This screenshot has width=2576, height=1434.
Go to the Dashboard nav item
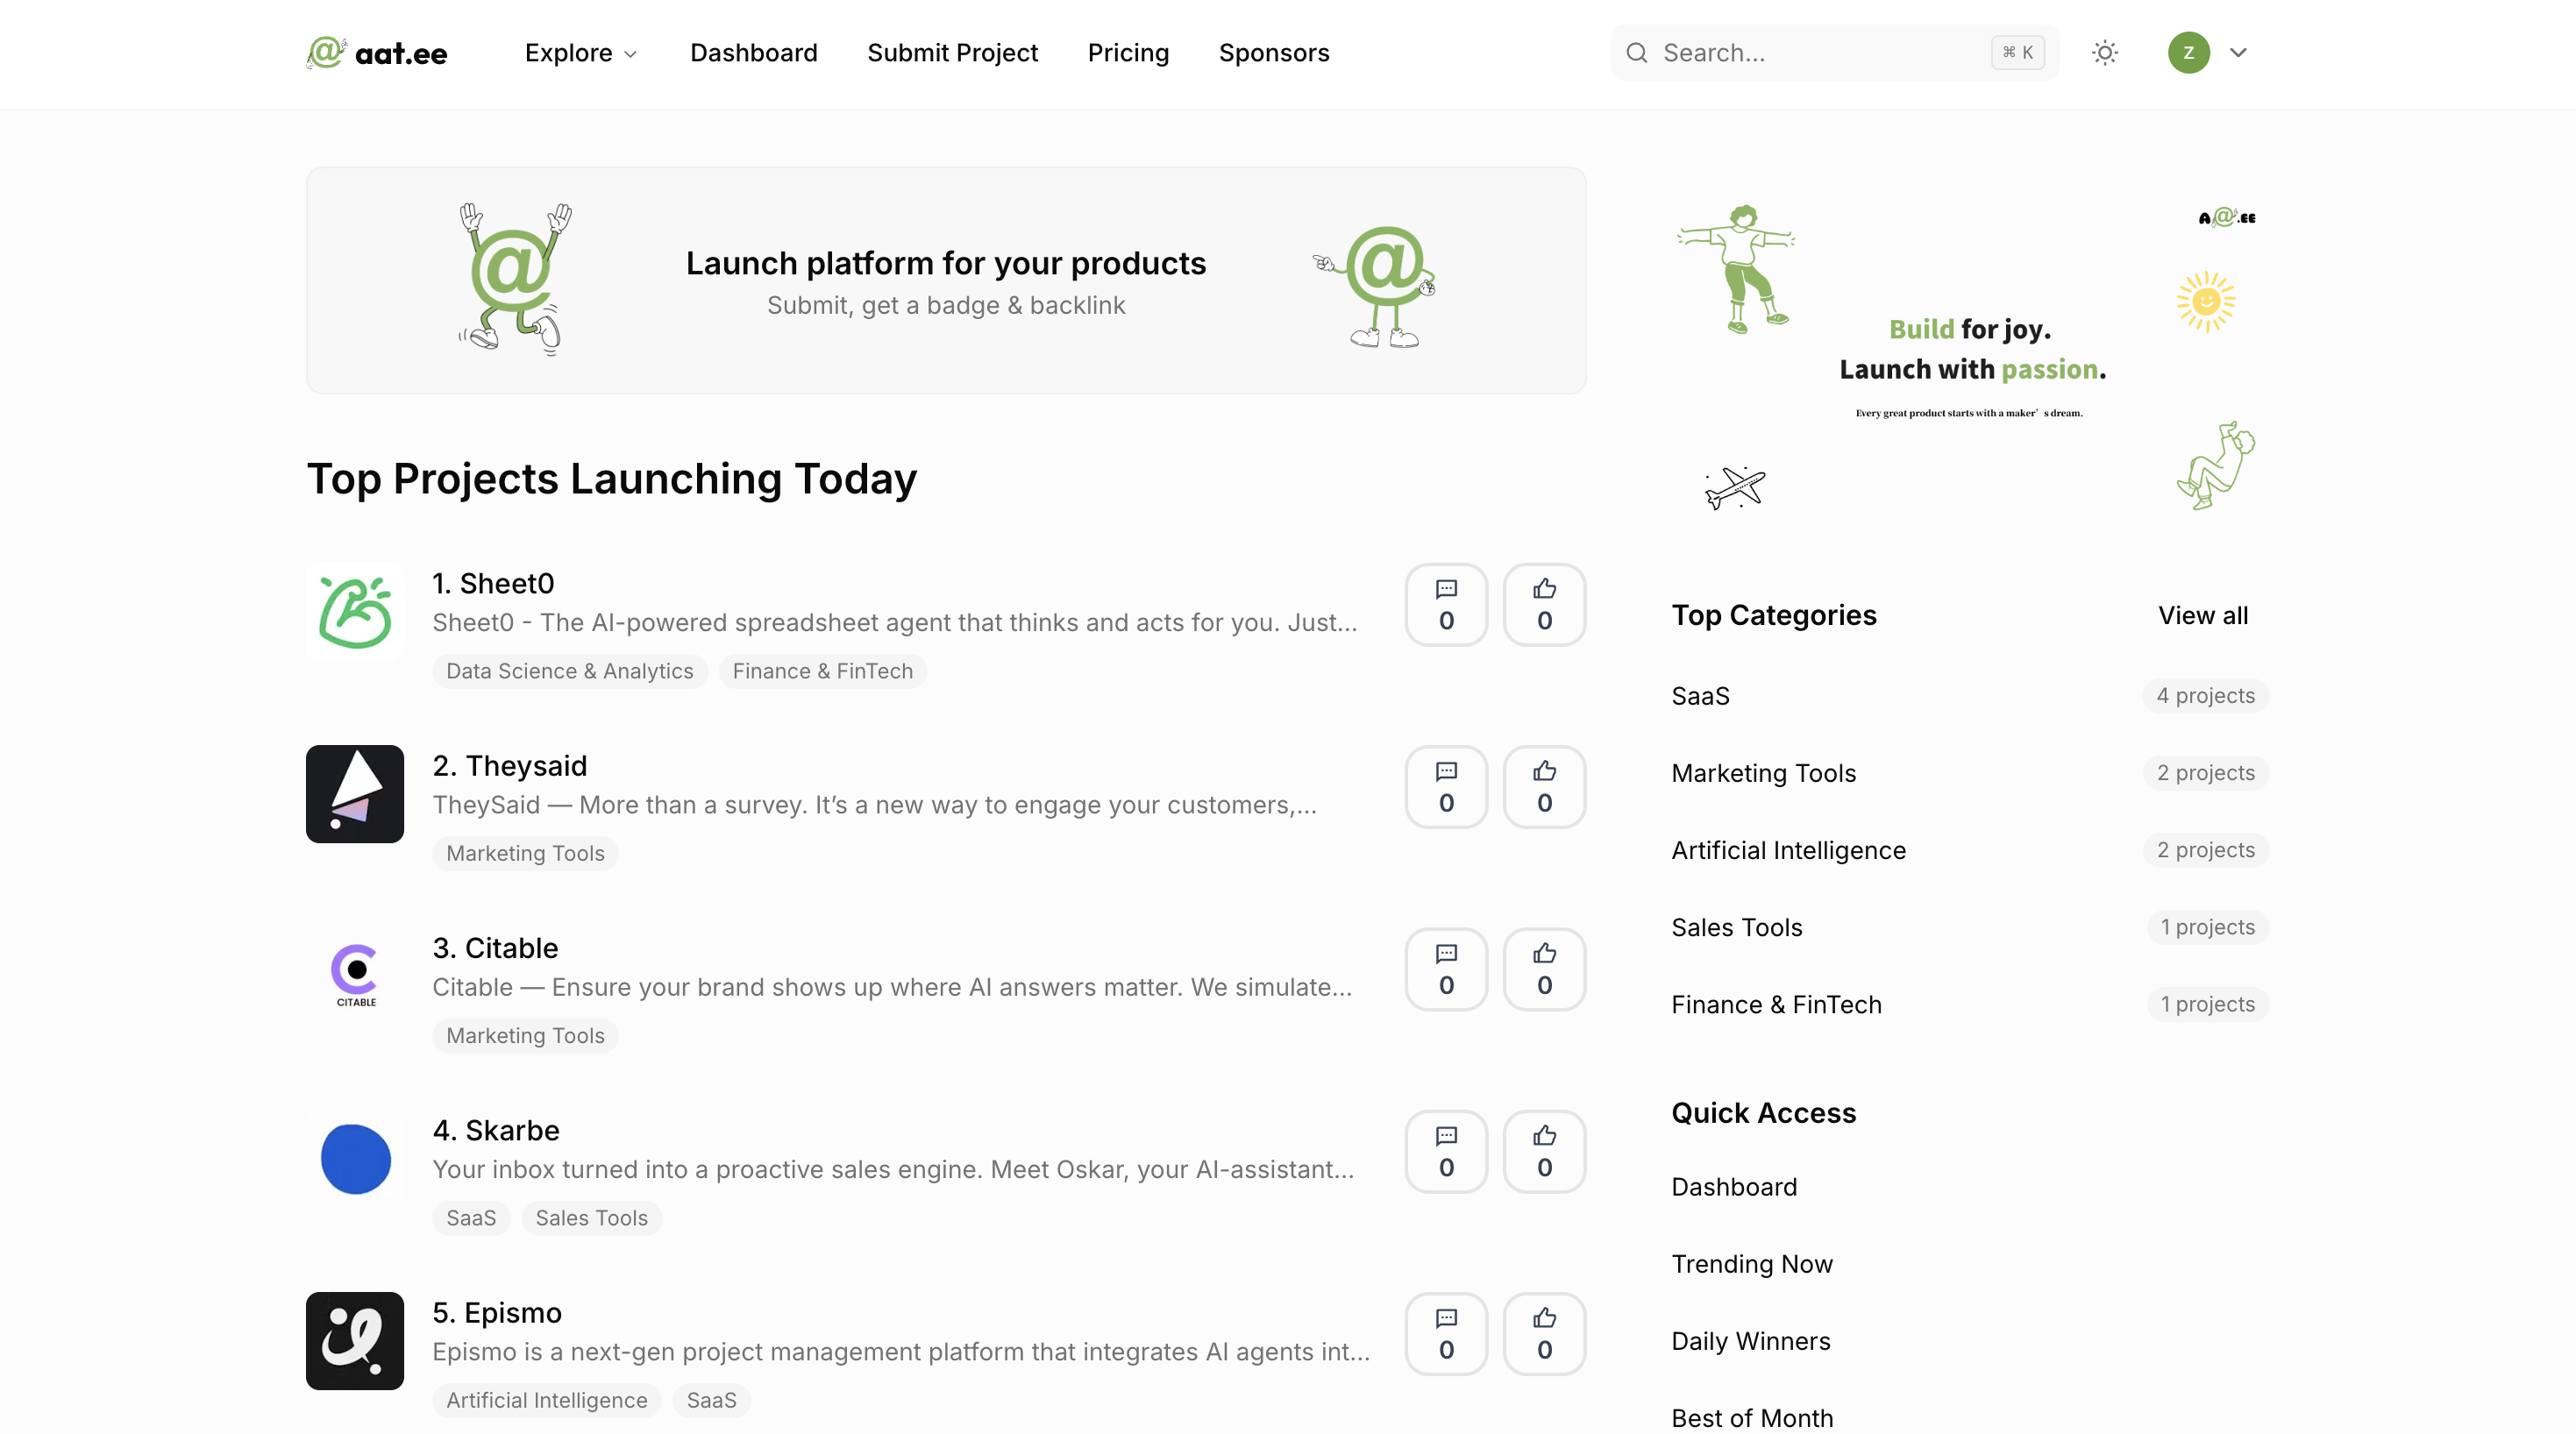[x=753, y=52]
